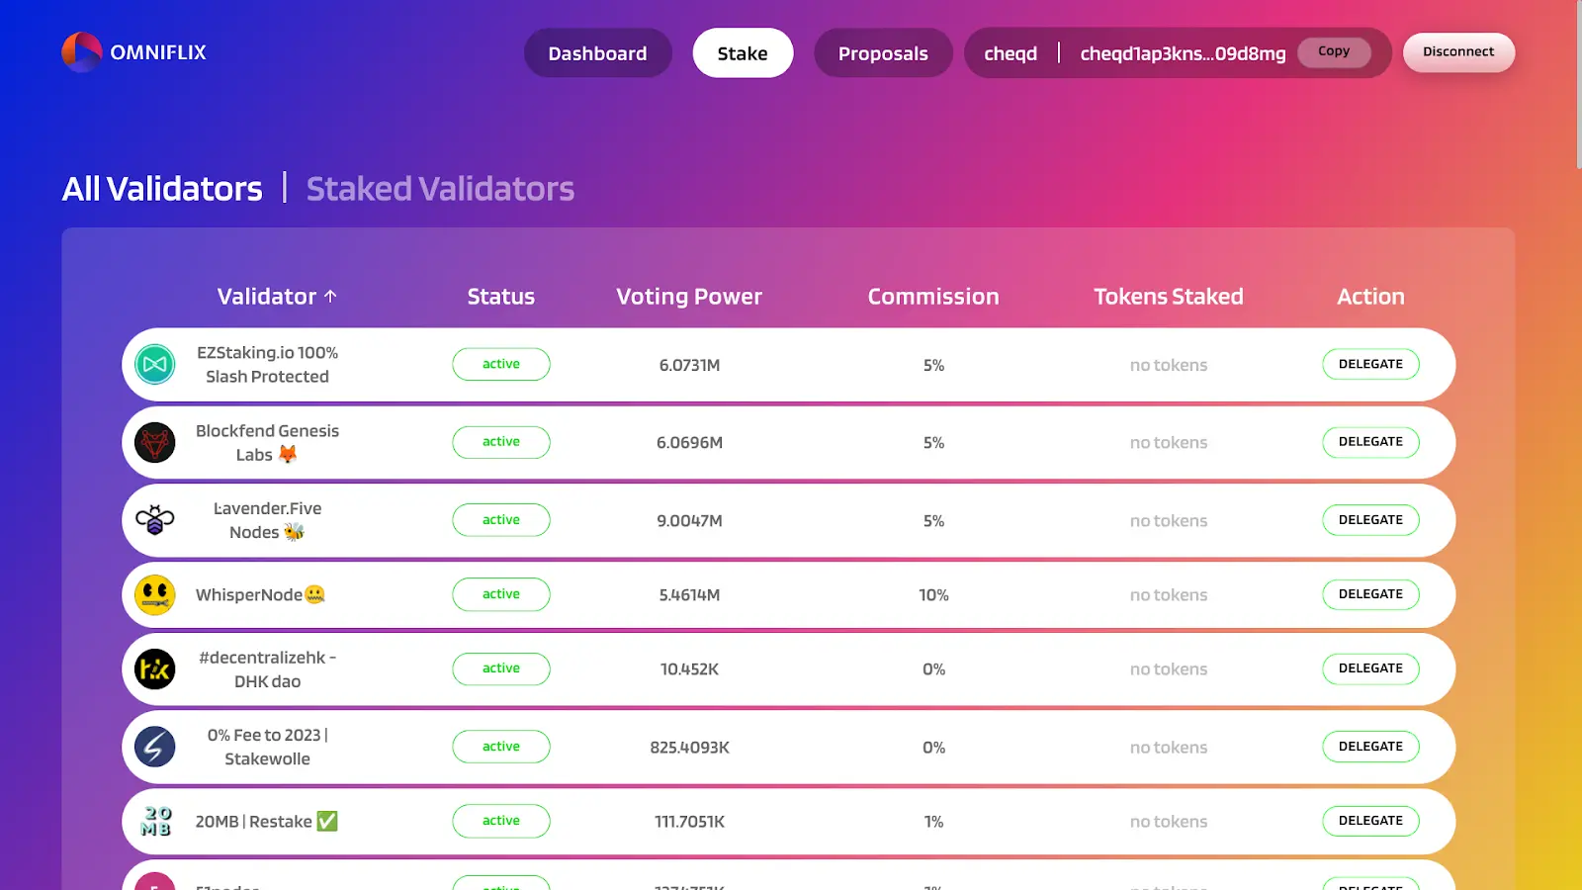Sort by the Validator column arrow
The width and height of the screenshot is (1582, 890).
coord(330,297)
